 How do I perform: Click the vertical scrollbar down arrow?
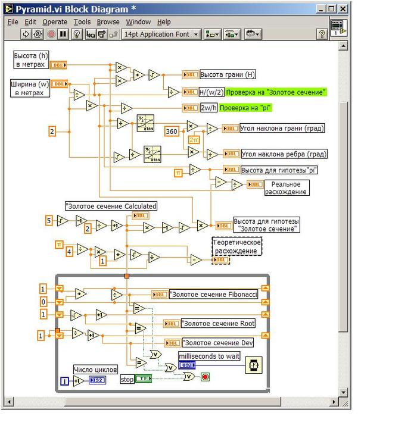pos(343,392)
